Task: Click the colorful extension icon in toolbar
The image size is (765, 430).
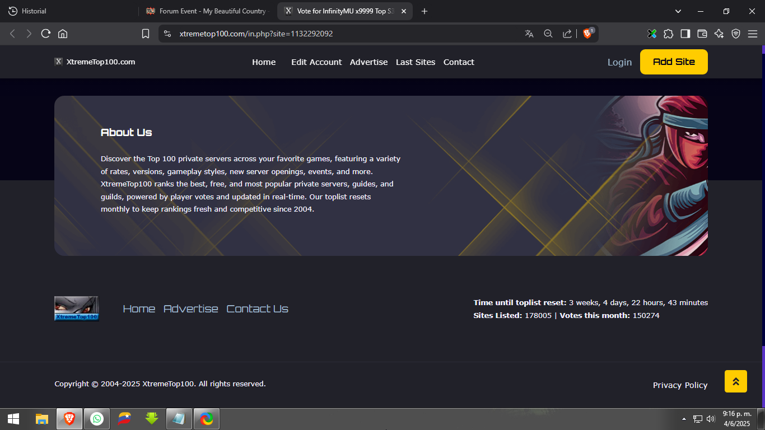Action: click(652, 34)
